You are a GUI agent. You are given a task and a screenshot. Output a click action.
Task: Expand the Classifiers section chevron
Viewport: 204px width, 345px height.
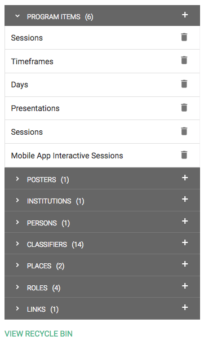pyautogui.click(x=17, y=244)
